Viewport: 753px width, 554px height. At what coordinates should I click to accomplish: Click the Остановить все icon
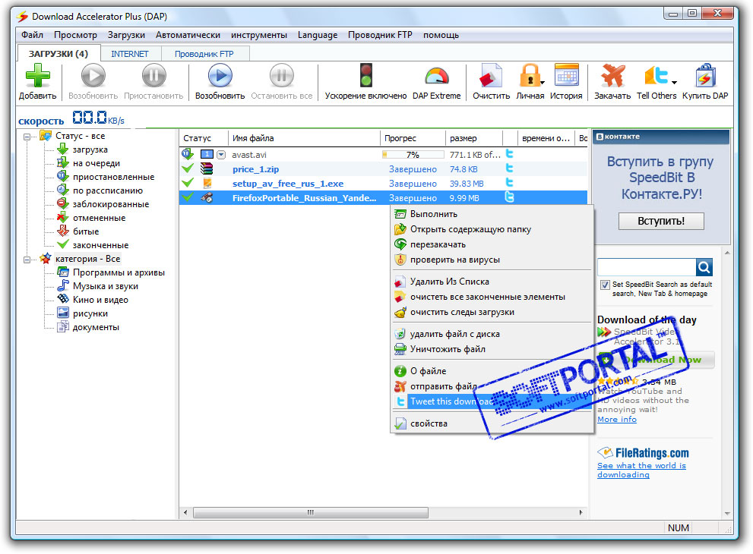281,76
